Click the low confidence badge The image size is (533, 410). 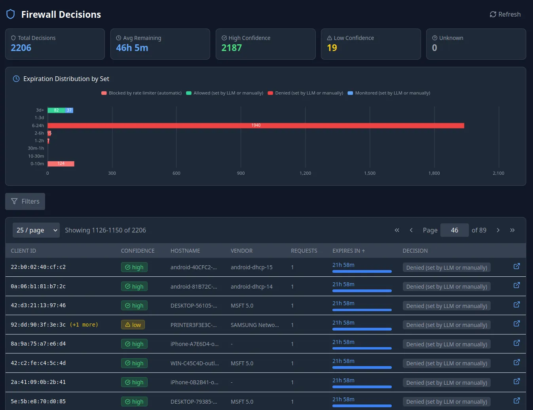coord(133,325)
